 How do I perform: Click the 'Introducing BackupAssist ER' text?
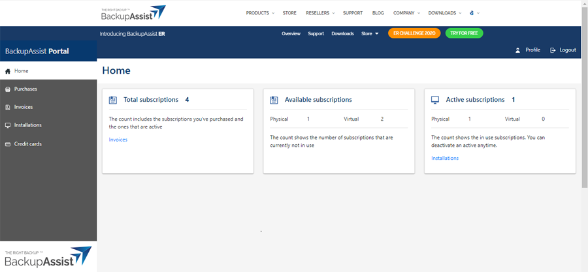[x=133, y=34]
